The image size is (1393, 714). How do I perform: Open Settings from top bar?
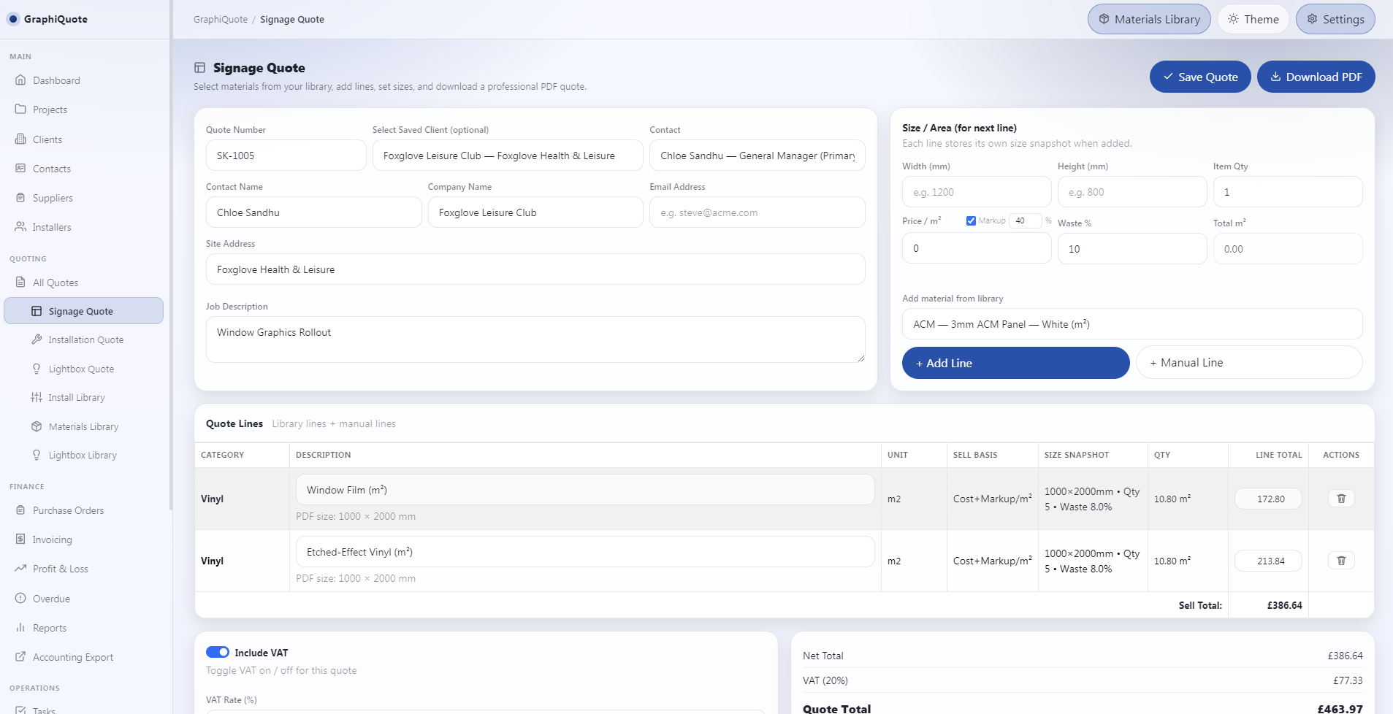[x=1335, y=19]
